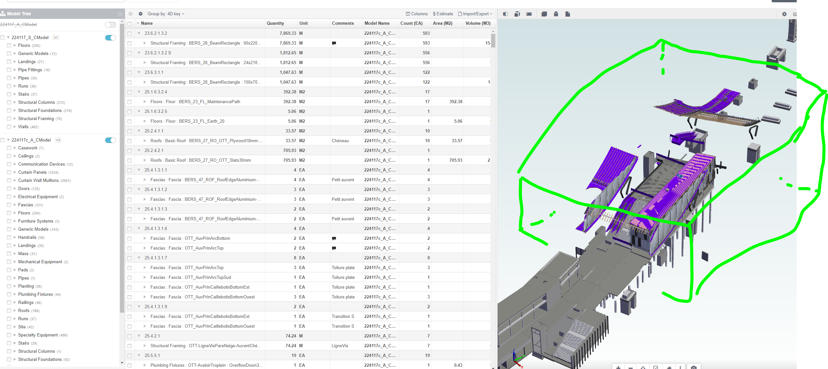Viewport: 828px width, 369px height.
Task: Click the V3 version label on 224117c_A_CModel
Action: [x=58, y=140]
